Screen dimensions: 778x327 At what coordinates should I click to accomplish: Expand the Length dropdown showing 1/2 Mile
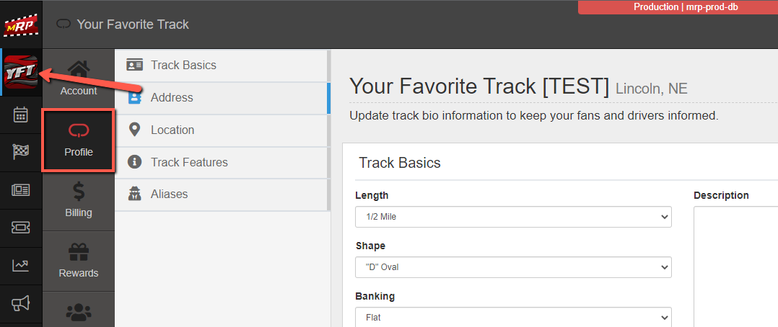click(514, 217)
